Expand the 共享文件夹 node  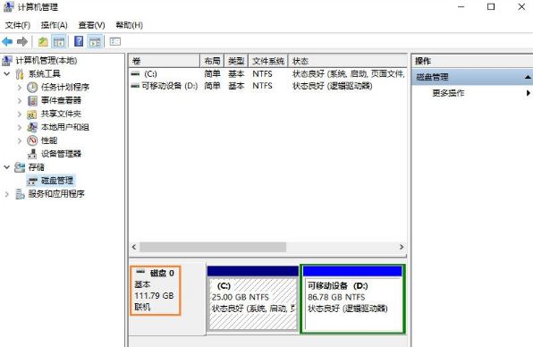pyautogui.click(x=20, y=114)
